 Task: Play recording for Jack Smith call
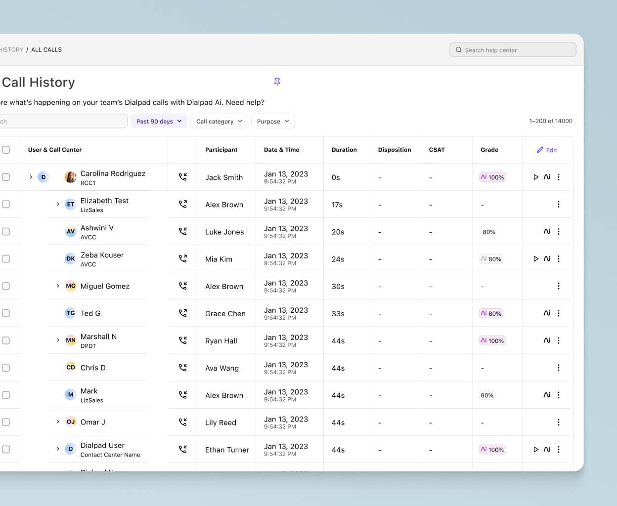point(535,177)
